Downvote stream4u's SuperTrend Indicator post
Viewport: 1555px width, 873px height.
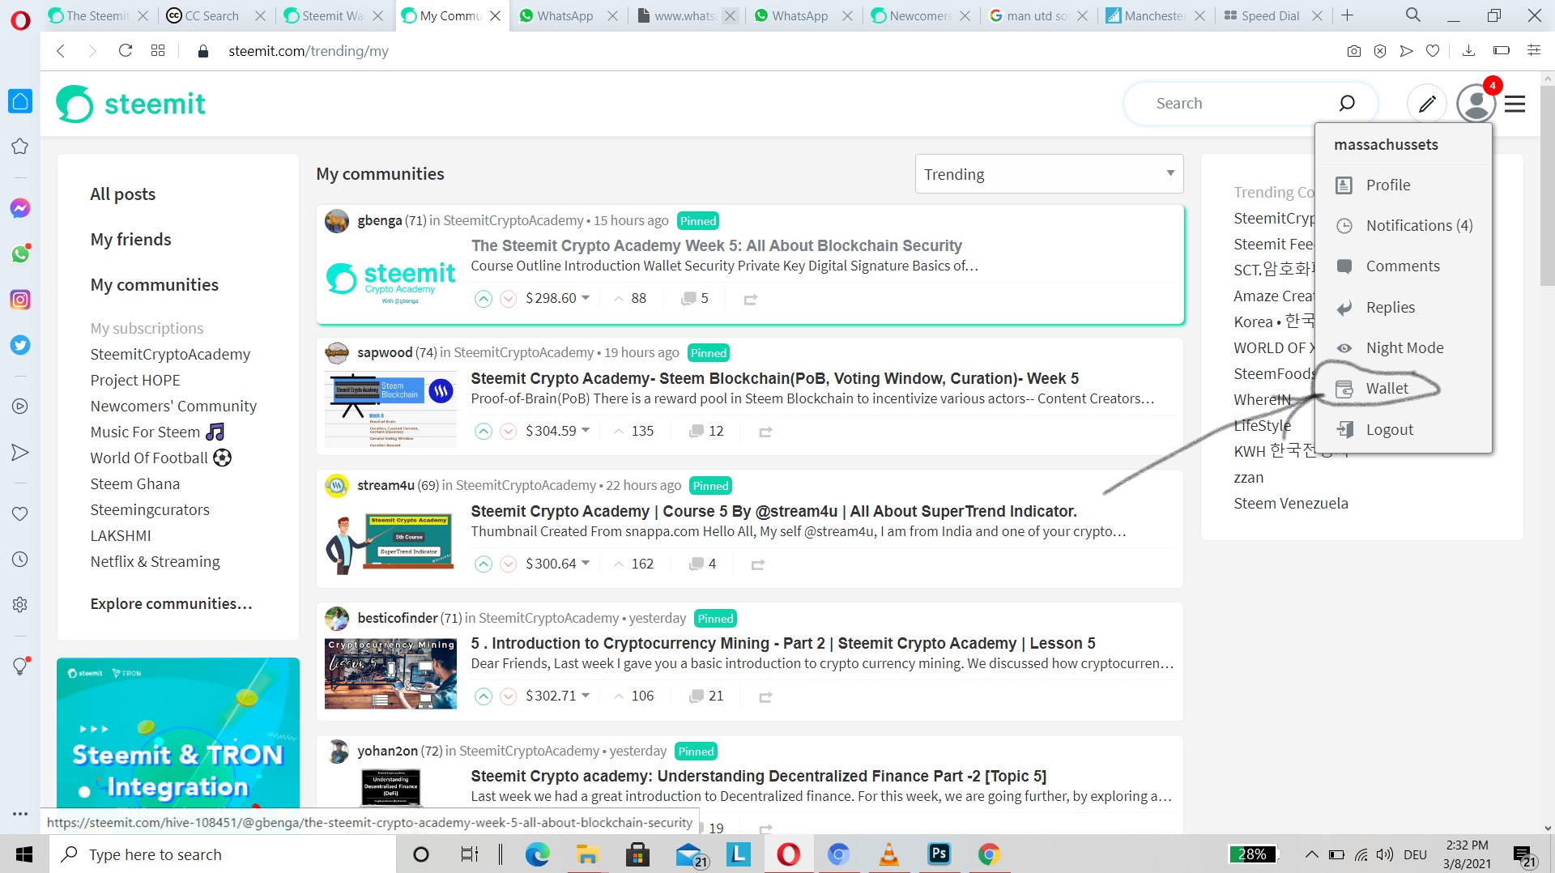(509, 564)
